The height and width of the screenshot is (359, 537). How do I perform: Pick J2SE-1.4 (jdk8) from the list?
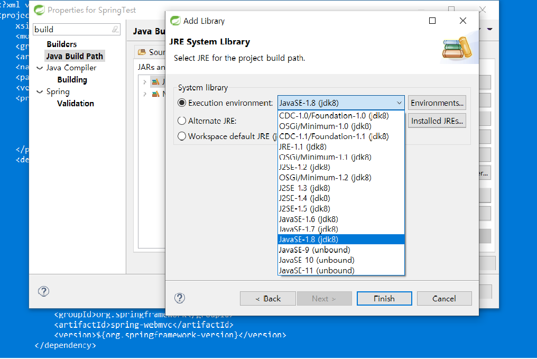pos(341,198)
